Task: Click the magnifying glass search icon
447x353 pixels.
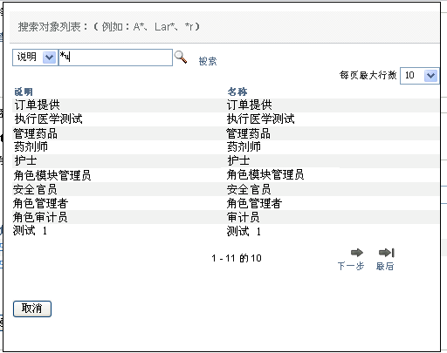Action: pyautogui.click(x=181, y=57)
